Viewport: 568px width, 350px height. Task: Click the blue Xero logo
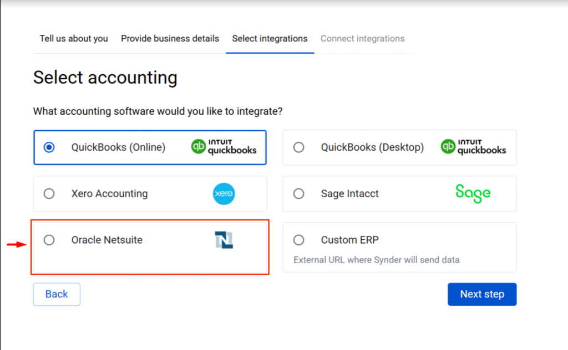point(224,194)
